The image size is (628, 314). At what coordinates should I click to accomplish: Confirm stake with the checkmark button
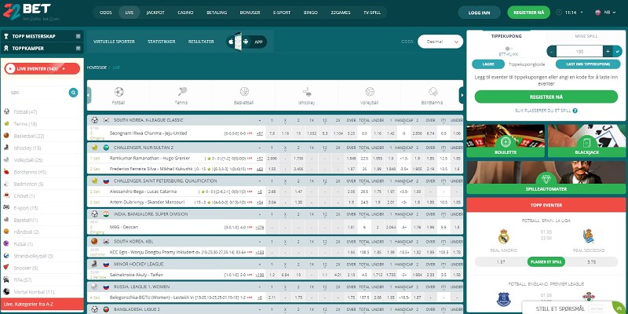click(617, 51)
